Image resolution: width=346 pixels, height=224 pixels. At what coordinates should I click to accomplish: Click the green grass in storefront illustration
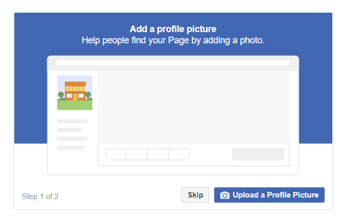coord(75,105)
